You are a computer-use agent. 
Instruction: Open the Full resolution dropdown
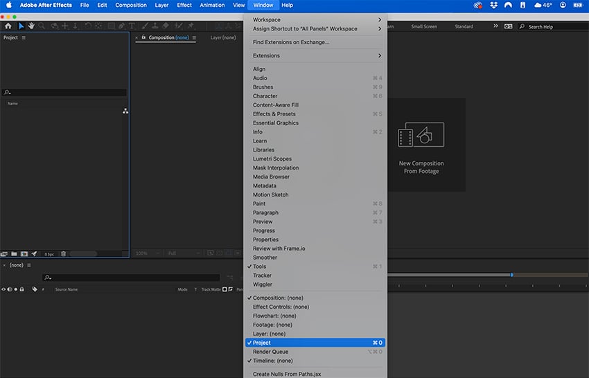point(184,253)
